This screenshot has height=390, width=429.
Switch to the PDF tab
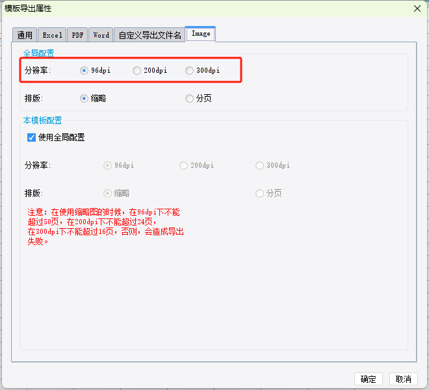coord(77,35)
